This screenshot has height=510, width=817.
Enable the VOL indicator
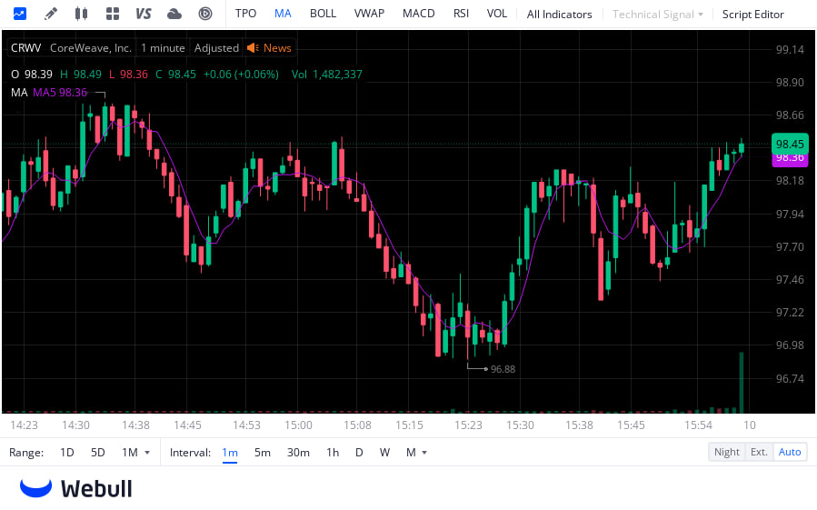(497, 14)
